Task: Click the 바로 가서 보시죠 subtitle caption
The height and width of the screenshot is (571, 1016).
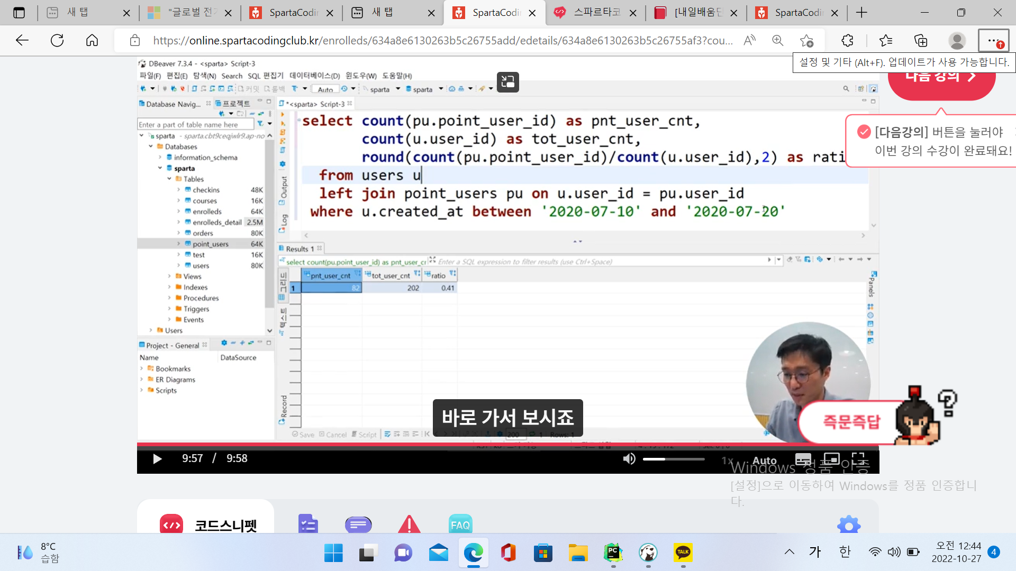Action: (x=507, y=418)
